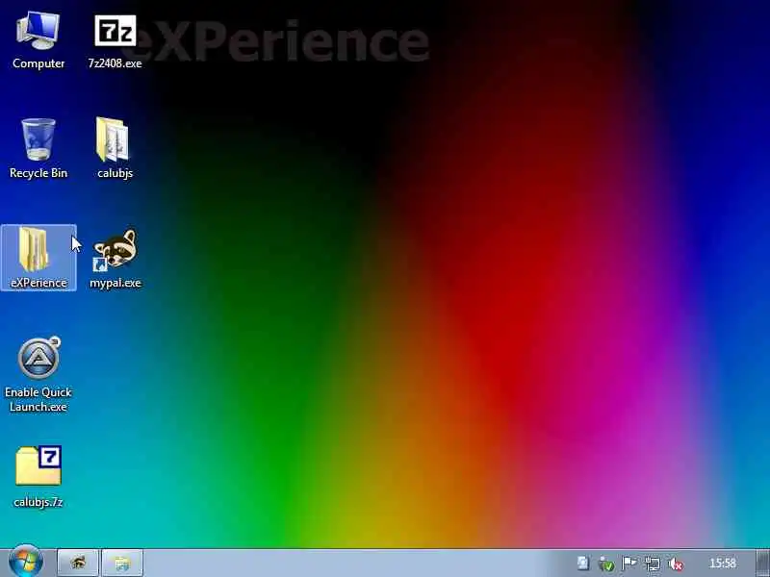This screenshot has height=577, width=770.
Task: Open the Windows Start menu orb
Action: (x=26, y=563)
